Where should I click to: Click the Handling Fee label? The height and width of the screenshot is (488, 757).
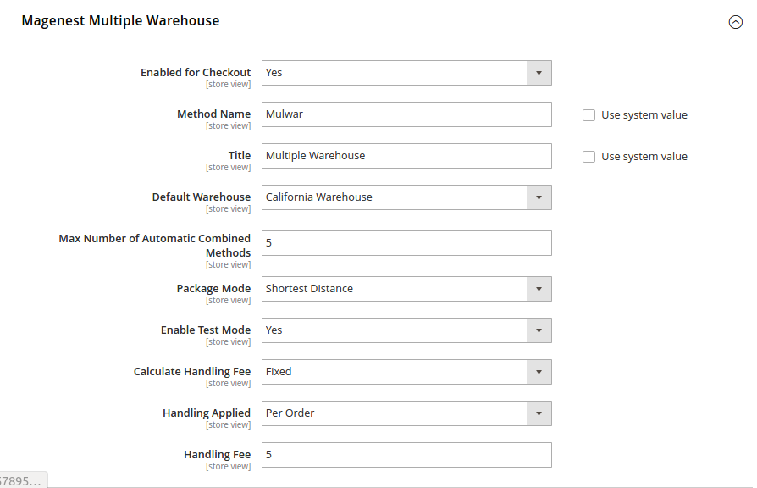point(218,455)
